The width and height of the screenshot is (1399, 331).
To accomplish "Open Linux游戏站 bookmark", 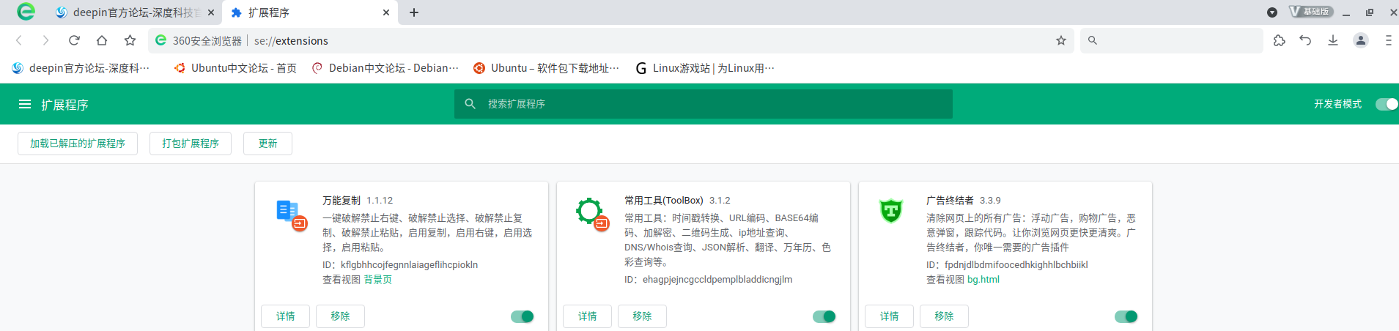I will 705,68.
